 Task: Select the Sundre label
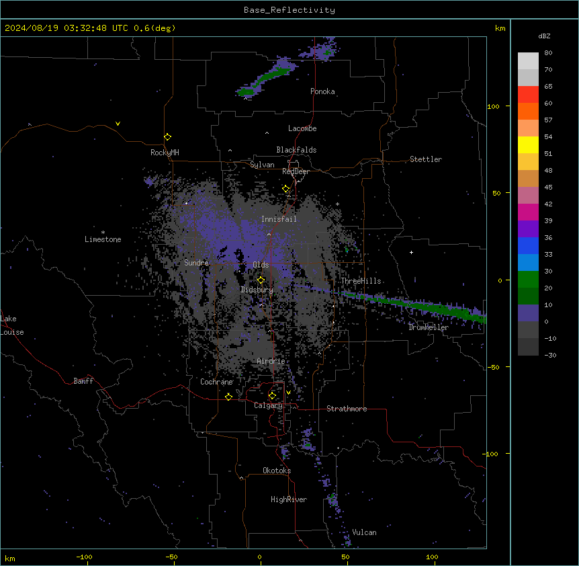click(x=196, y=263)
